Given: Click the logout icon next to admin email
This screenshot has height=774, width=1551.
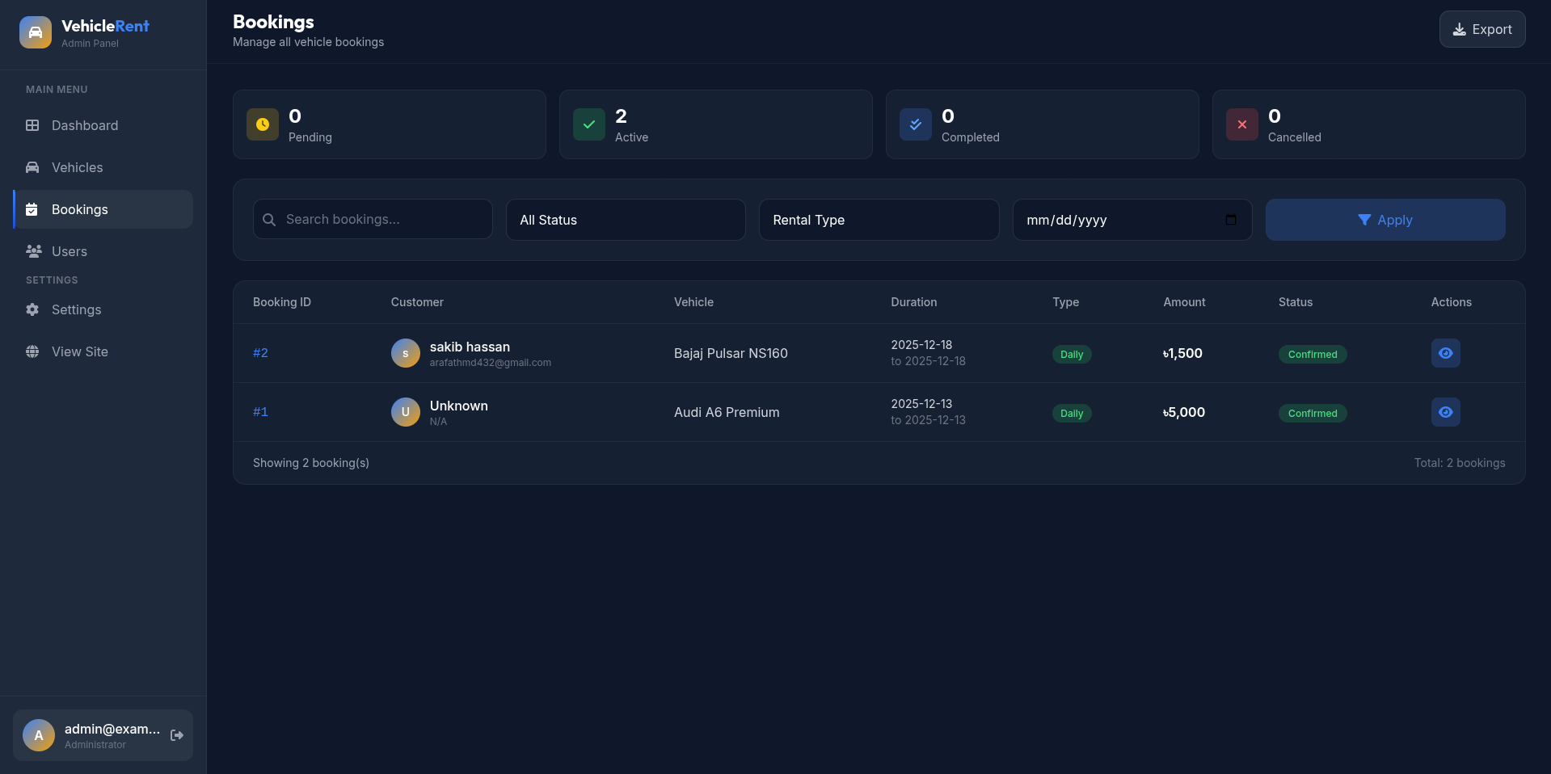Looking at the screenshot, I should pos(176,735).
